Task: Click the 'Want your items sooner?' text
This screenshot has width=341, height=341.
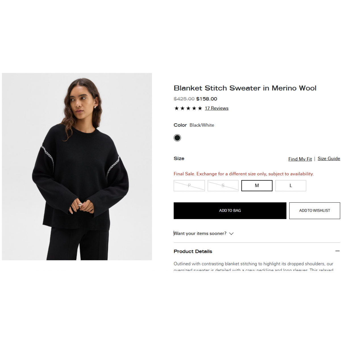Action: coord(200,233)
